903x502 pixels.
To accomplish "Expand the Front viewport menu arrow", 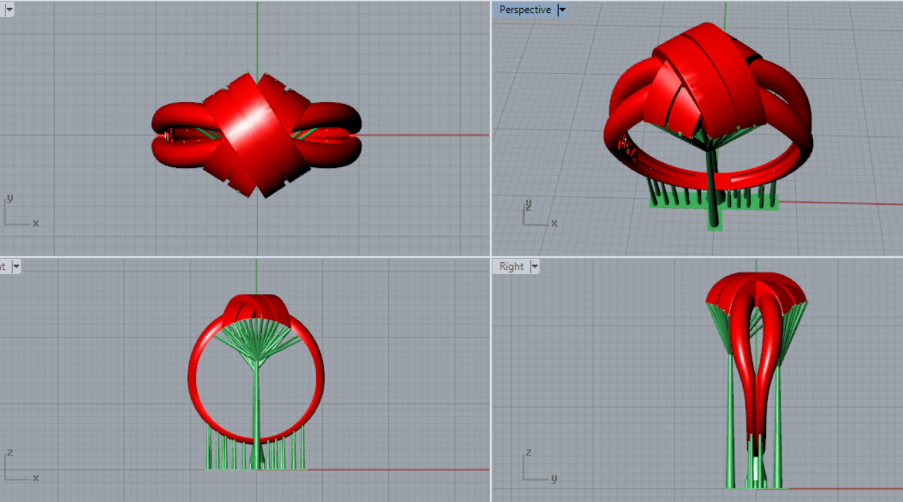I will 16,266.
